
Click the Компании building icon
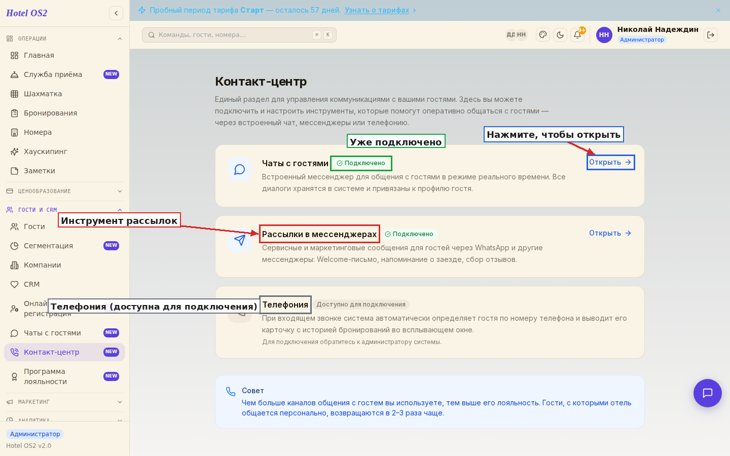coord(15,265)
